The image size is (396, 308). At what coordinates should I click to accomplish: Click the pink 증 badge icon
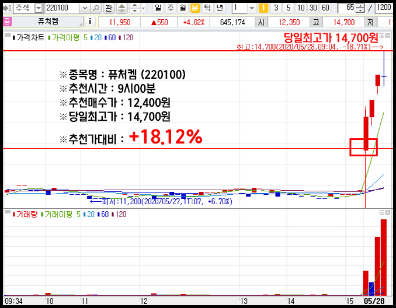click(7, 22)
